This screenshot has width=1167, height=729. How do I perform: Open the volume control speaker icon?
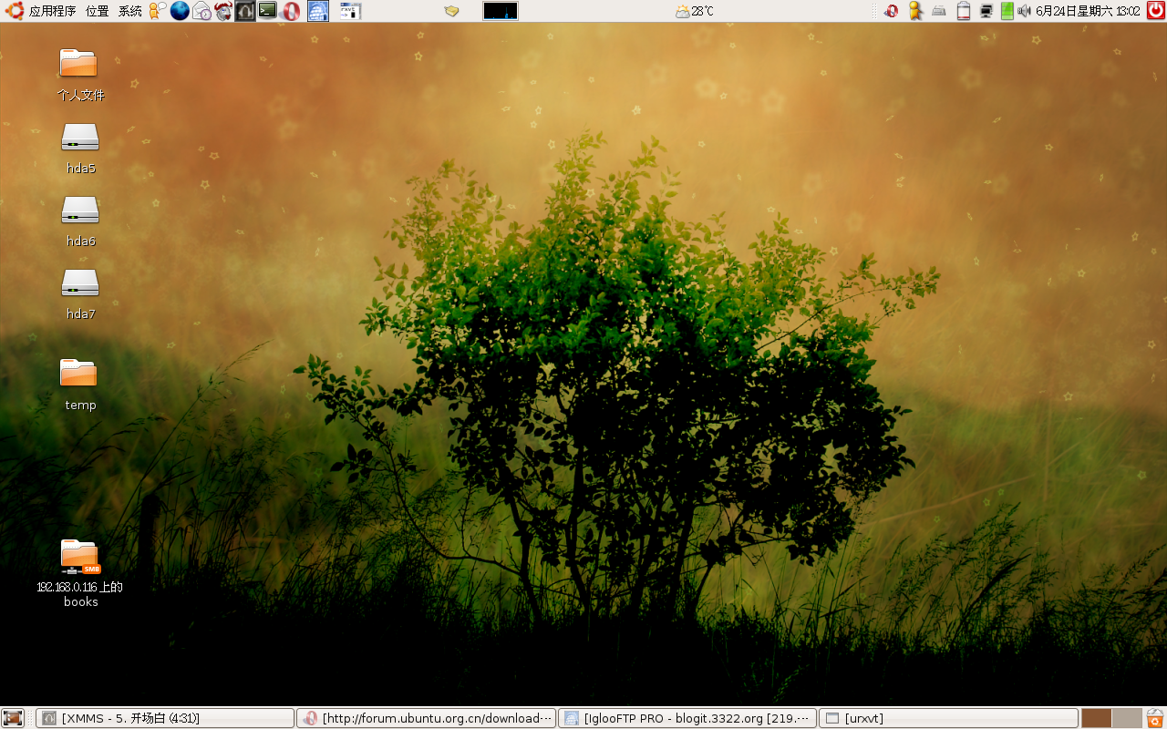pos(1024,11)
